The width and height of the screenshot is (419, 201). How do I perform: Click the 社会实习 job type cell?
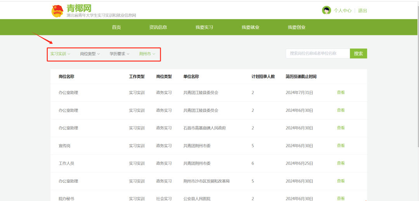[164, 199]
